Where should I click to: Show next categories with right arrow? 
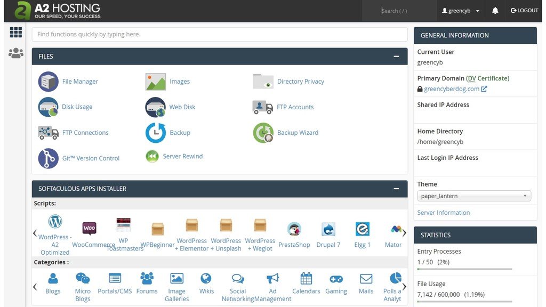(404, 287)
